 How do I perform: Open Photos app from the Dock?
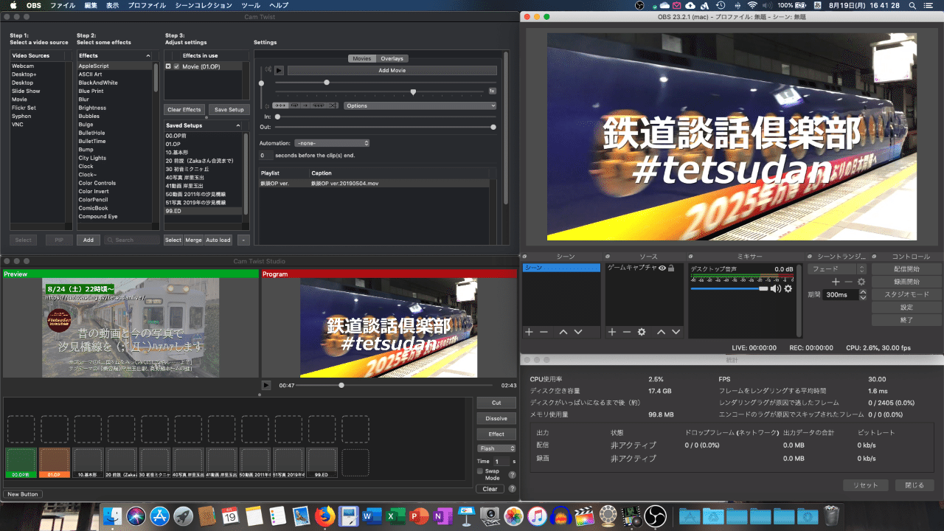point(514,516)
